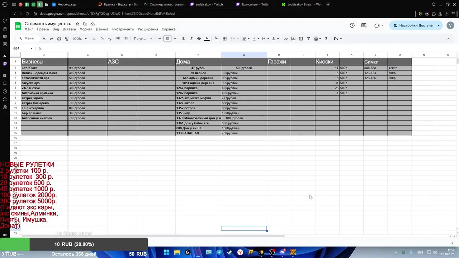This screenshot has height=258, width=459.
Task: Open Windows Start button in taskbar
Action: click(167, 253)
